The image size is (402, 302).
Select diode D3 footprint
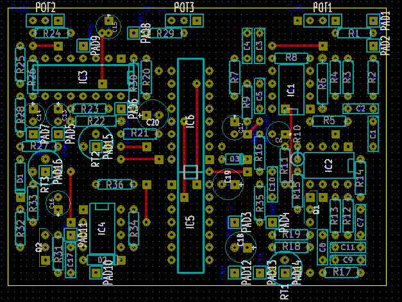point(234,159)
